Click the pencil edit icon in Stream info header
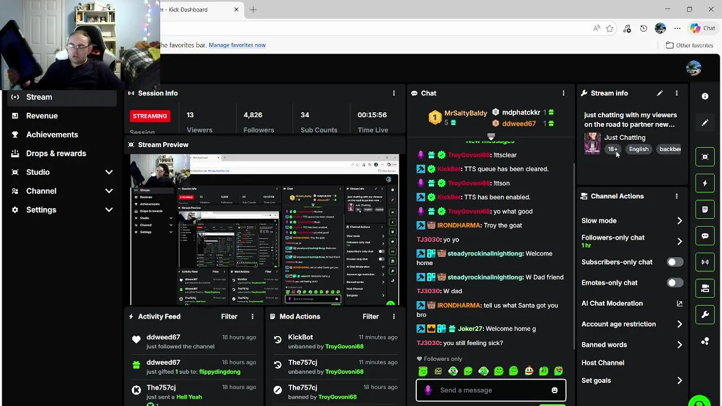Viewport: 722px width, 406px height. pos(659,93)
